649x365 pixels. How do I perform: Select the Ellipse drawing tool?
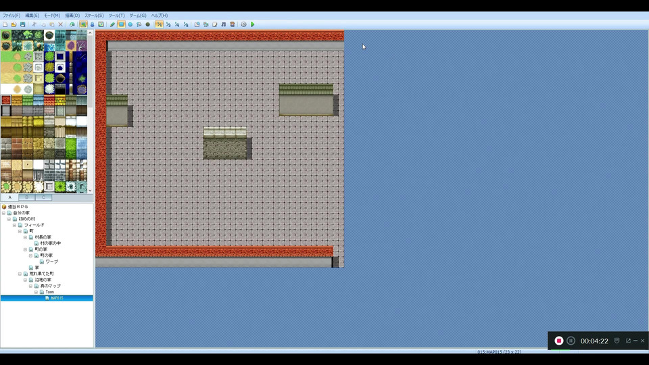pos(130,24)
